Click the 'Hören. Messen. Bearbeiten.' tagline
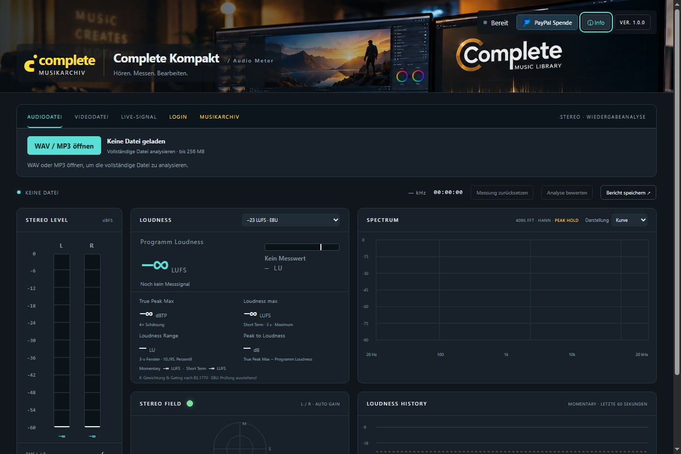 [151, 73]
